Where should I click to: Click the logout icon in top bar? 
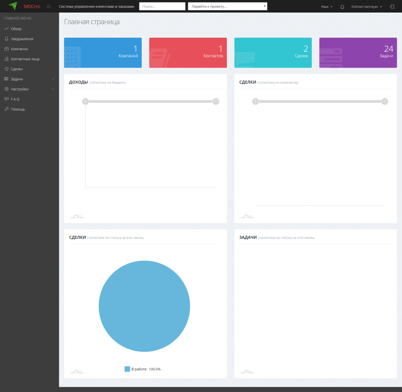click(392, 7)
